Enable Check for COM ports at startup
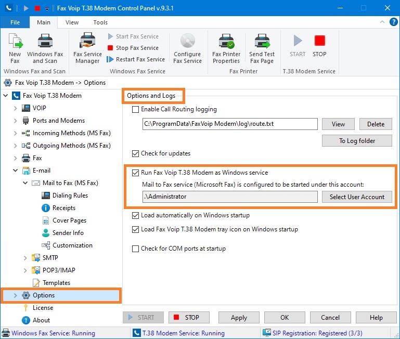400x339 pixels. click(x=135, y=249)
